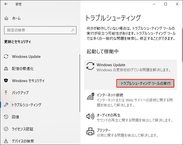Click サウンドの再生に関する問題 description text
The height and width of the screenshot is (145, 183).
135,120
